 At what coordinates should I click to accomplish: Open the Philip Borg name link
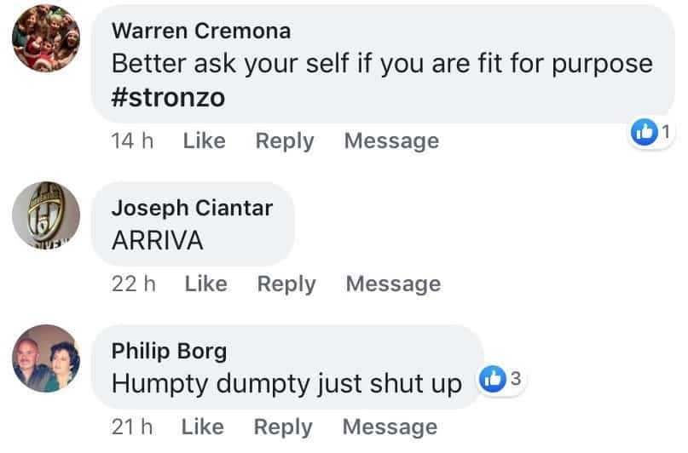click(169, 352)
